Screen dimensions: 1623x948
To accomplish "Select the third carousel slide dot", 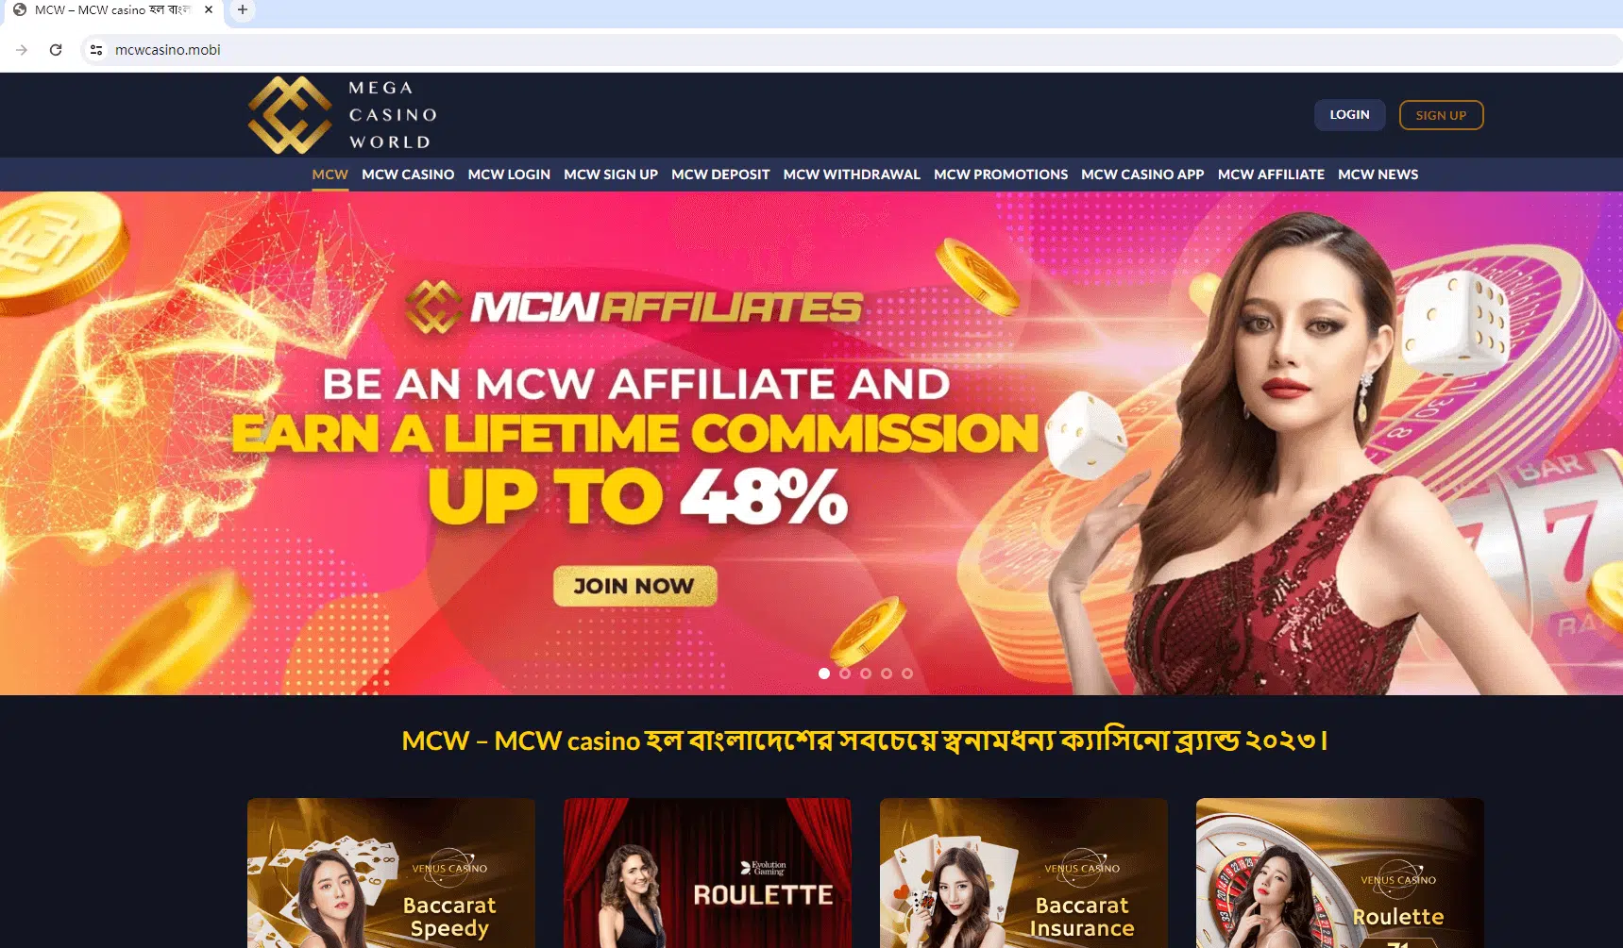I will click(x=866, y=674).
